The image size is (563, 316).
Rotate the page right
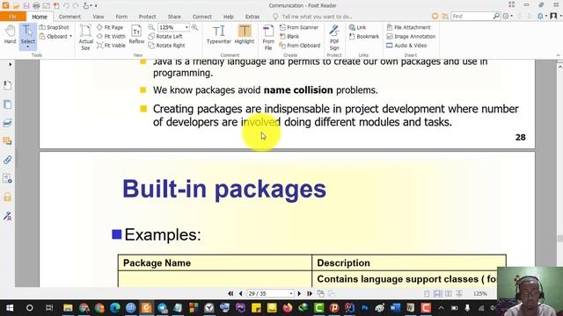coord(166,46)
